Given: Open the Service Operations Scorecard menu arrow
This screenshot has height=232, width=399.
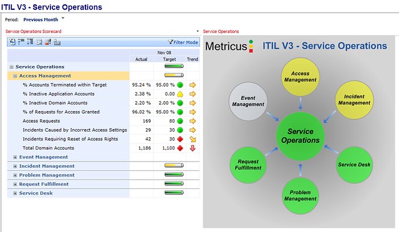Looking at the screenshot, I should click(x=198, y=31).
